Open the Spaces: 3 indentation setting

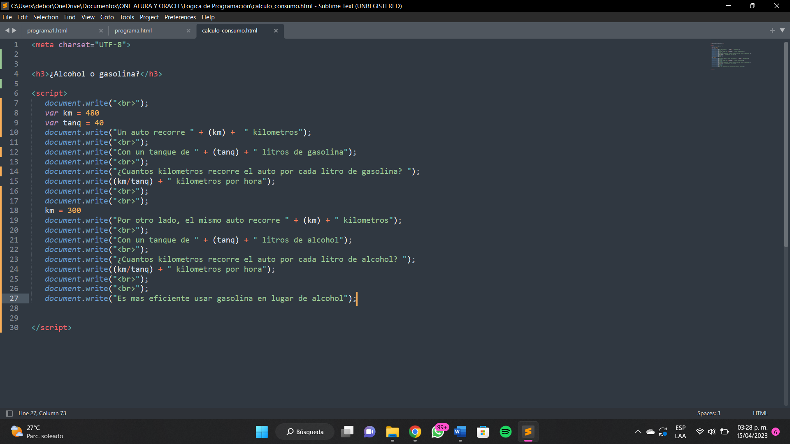coord(709,414)
